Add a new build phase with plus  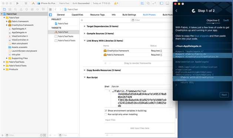tap(82, 20)
